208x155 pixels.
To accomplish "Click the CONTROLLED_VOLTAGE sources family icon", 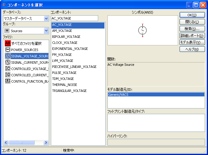I will coord(8,68).
